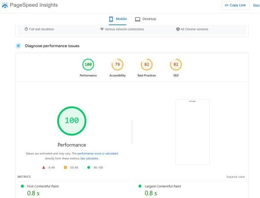Click the Full visit durations text

tap(41, 29)
